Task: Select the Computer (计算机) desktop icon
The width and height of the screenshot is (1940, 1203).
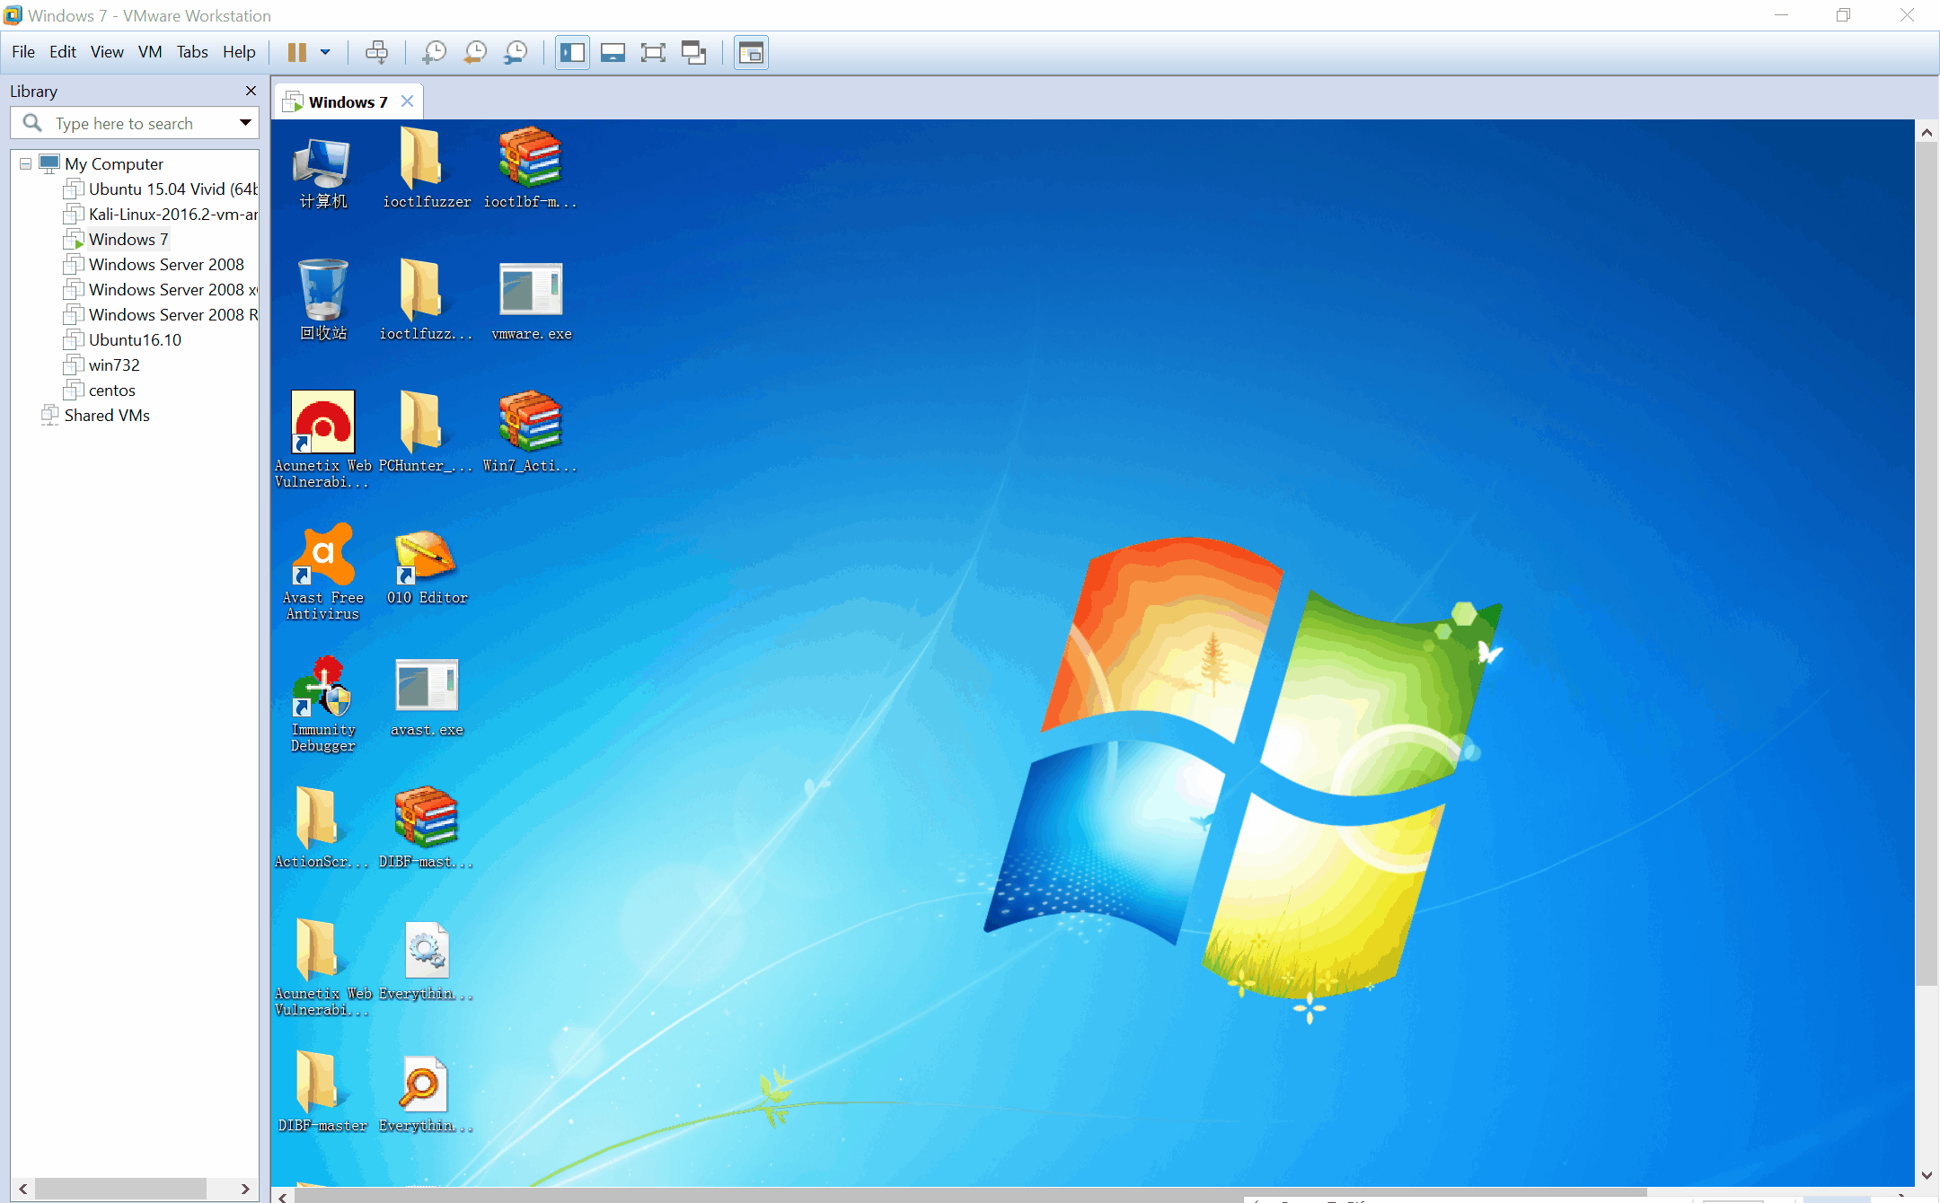Action: 322,174
